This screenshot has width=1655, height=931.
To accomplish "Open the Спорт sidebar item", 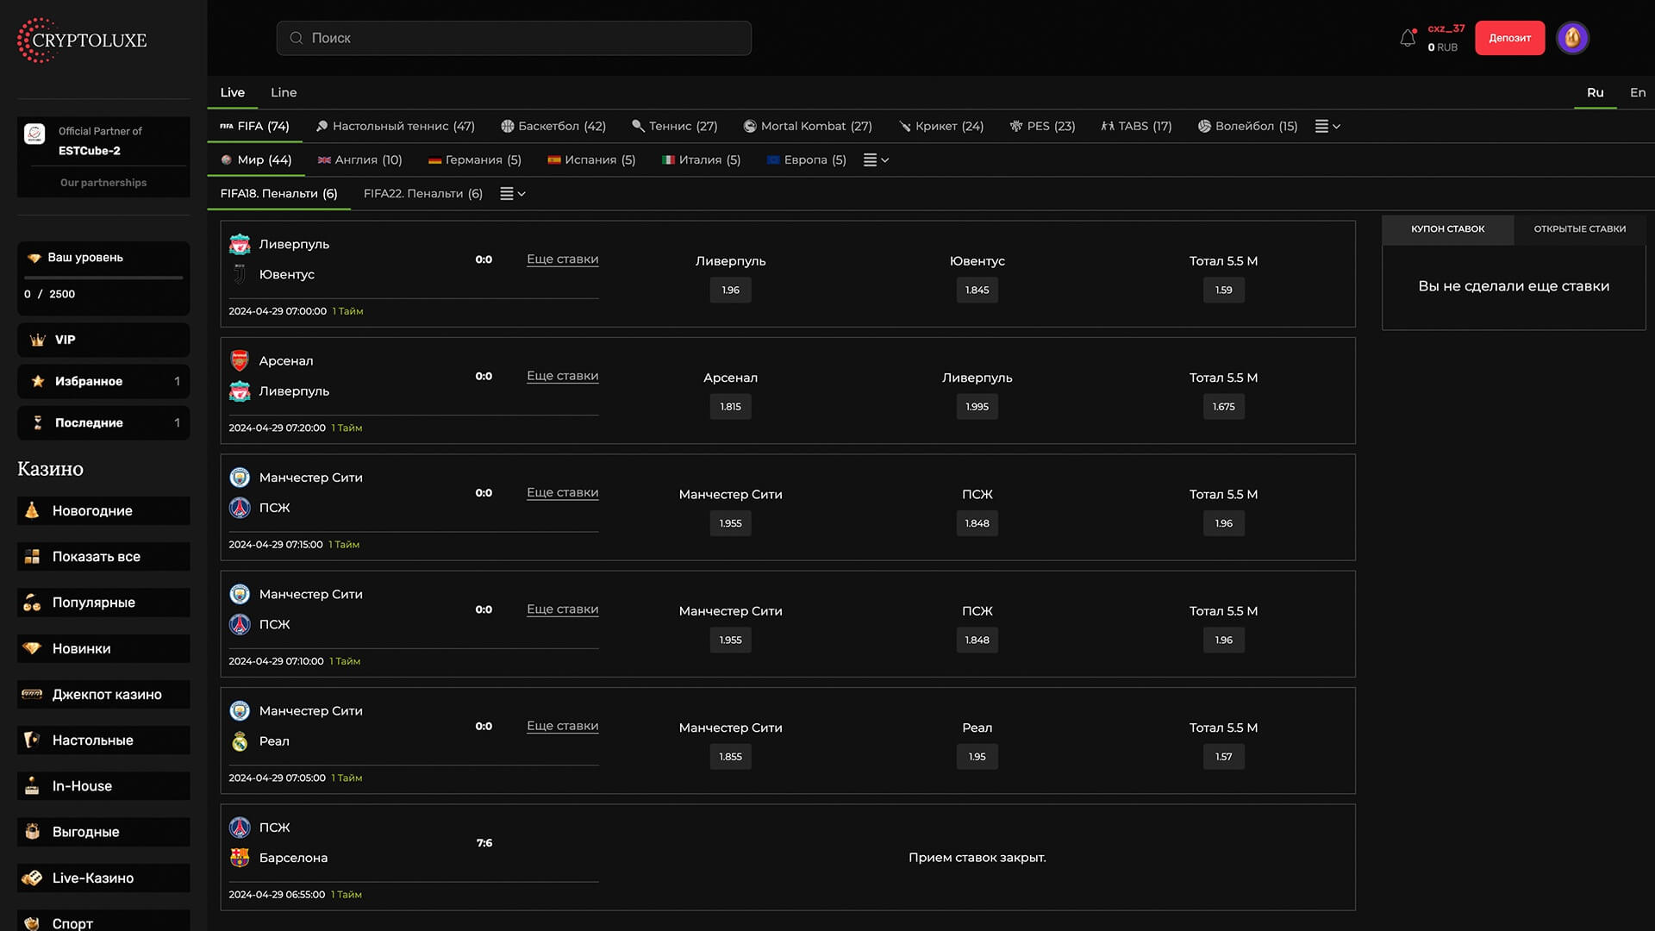I will (x=103, y=922).
